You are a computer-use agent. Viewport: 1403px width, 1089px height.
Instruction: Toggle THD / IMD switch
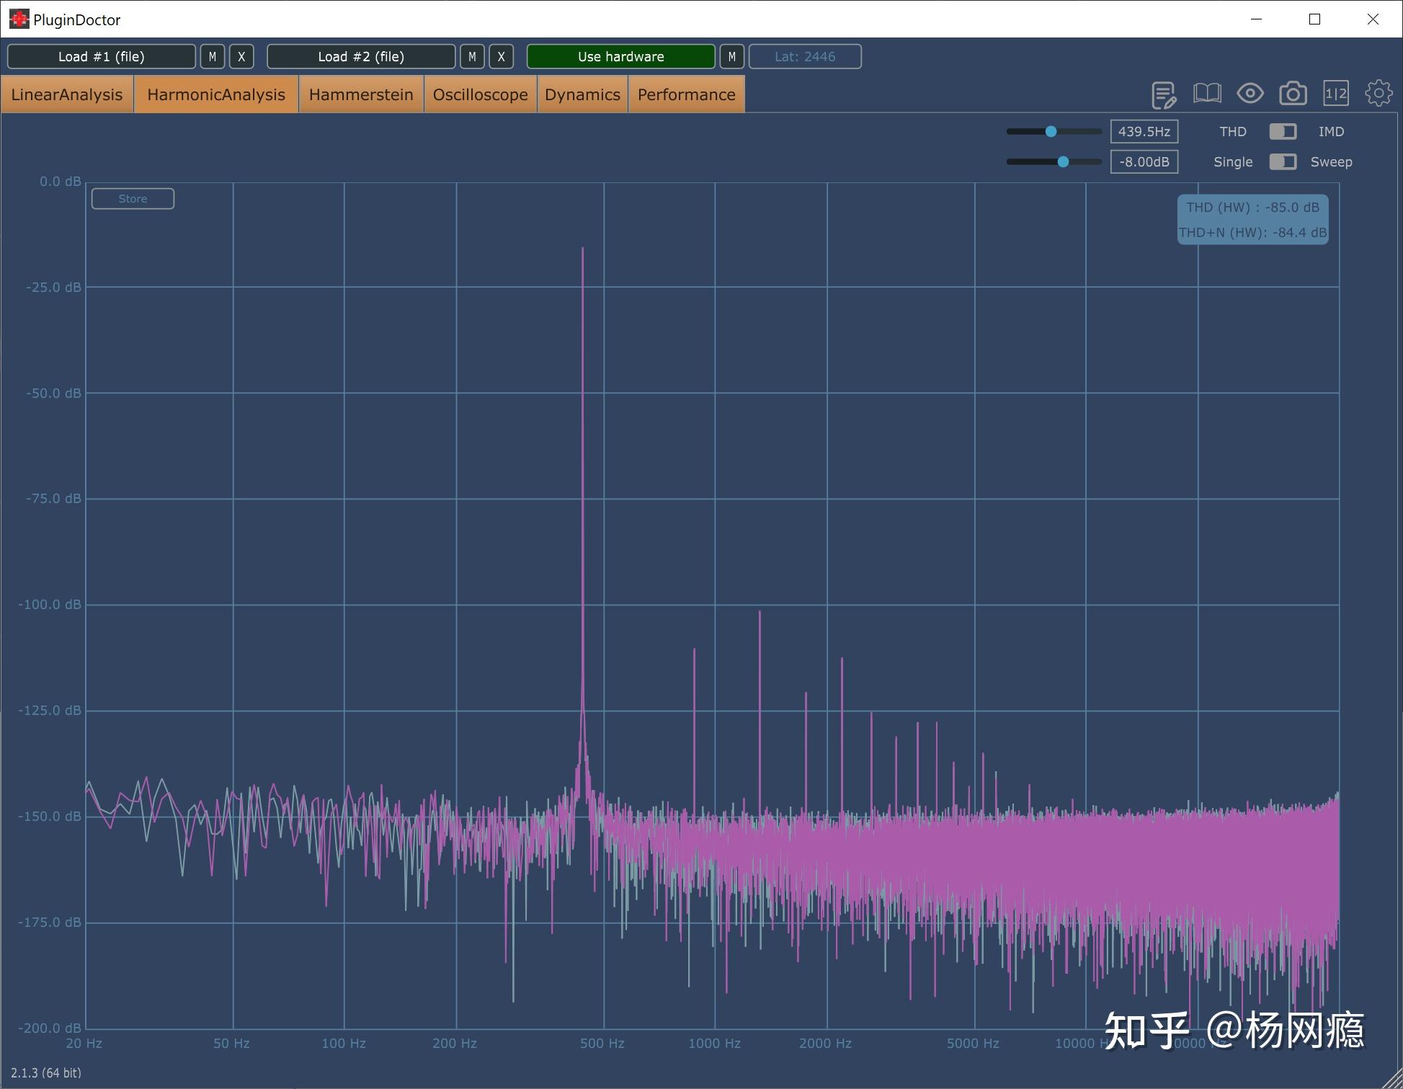(1283, 132)
